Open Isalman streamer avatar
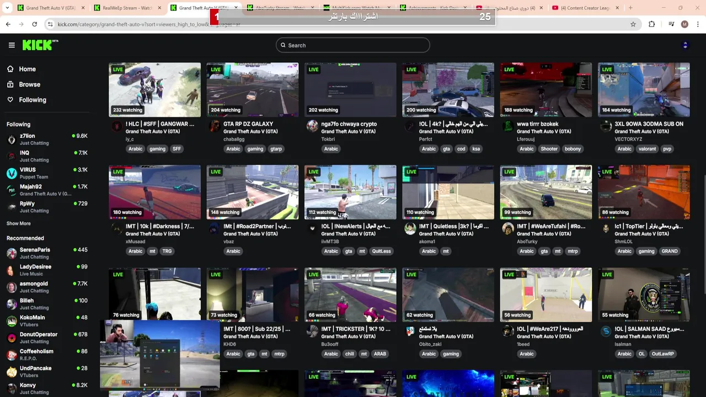This screenshot has height=397, width=706. (x=606, y=331)
